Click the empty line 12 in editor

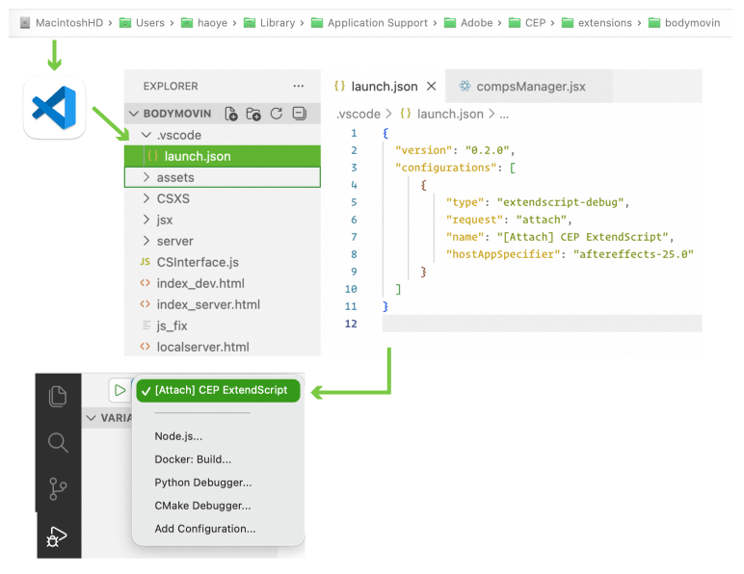click(542, 324)
